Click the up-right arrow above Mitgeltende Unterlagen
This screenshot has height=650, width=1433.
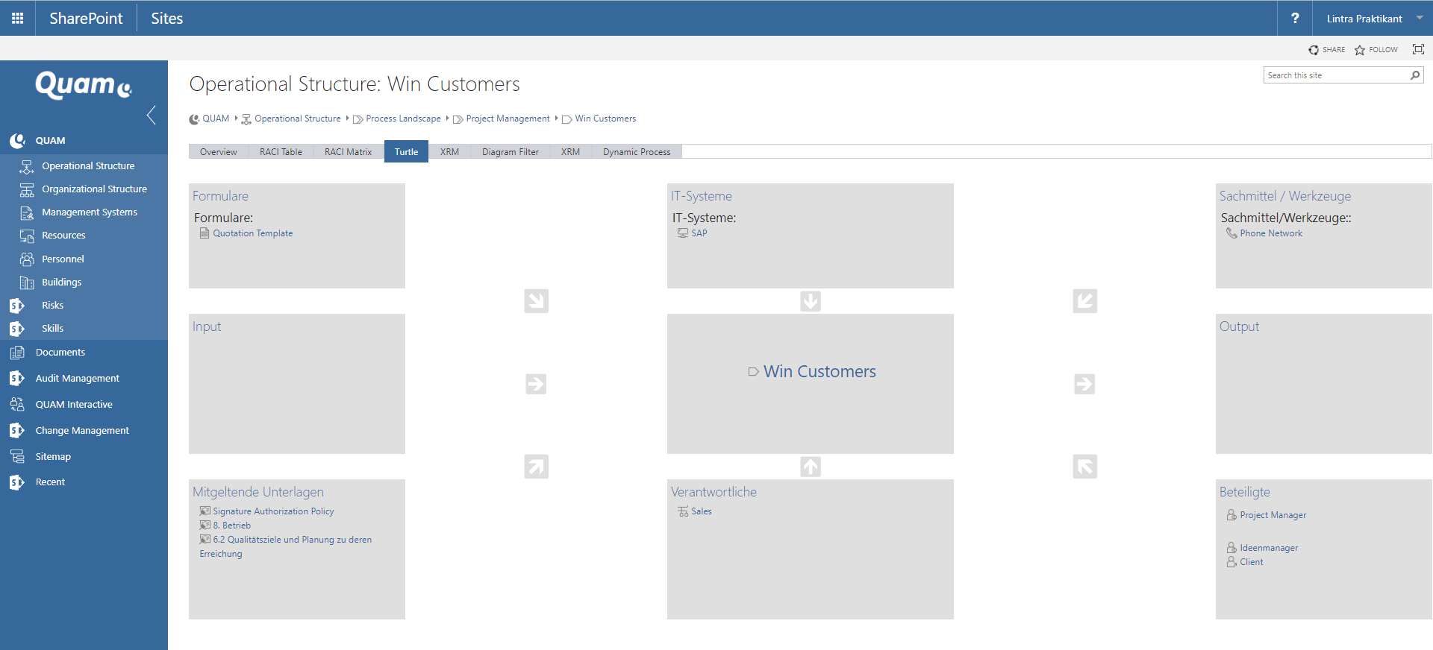coord(536,467)
